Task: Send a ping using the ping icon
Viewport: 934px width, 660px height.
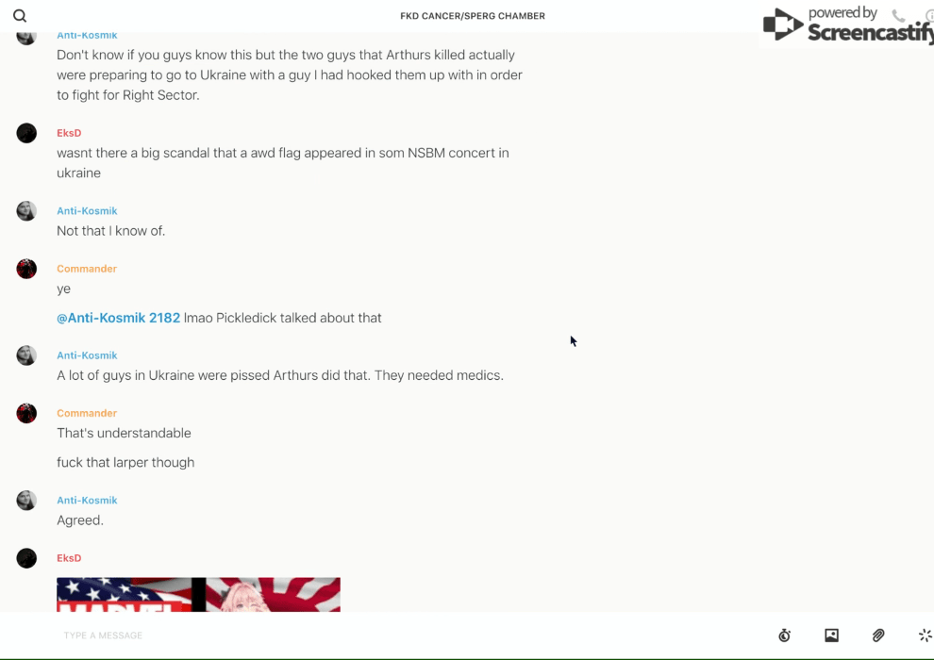Action: click(x=926, y=635)
